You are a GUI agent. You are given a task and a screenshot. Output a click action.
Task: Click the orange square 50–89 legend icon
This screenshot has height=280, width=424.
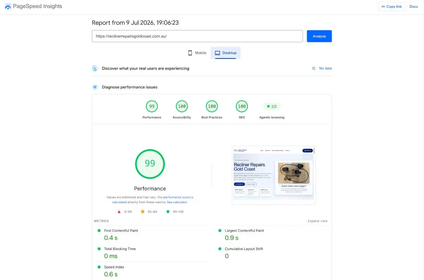click(143, 212)
